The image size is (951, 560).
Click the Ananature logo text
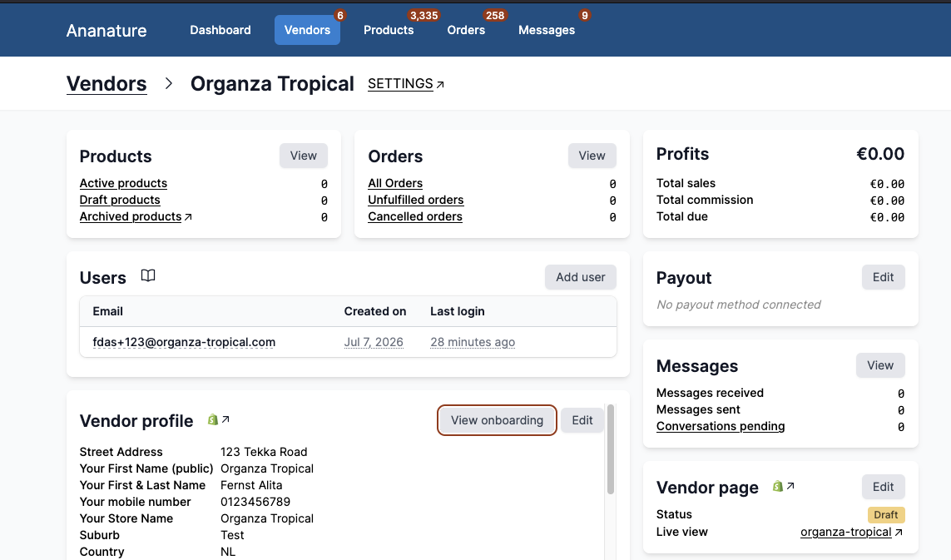click(x=106, y=30)
